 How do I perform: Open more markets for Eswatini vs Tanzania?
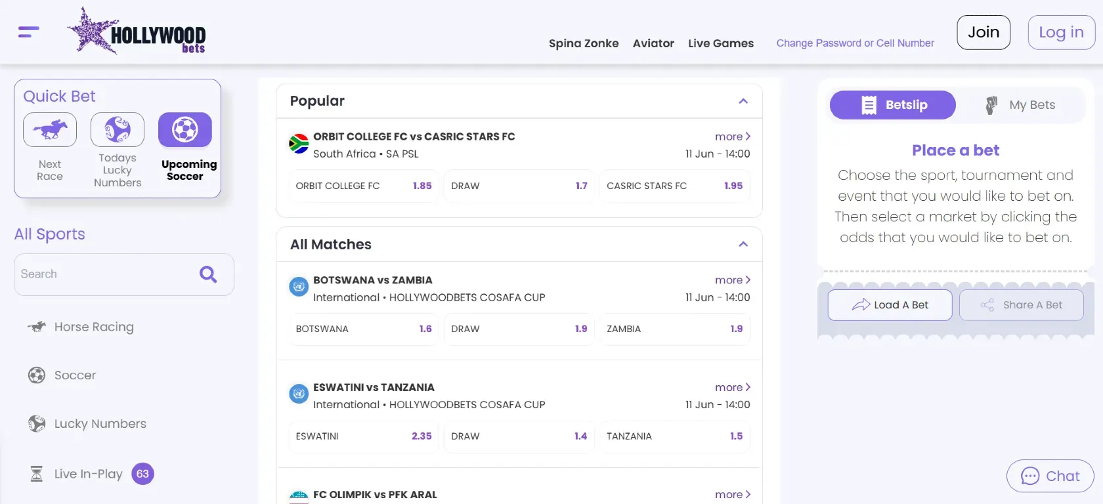click(733, 388)
